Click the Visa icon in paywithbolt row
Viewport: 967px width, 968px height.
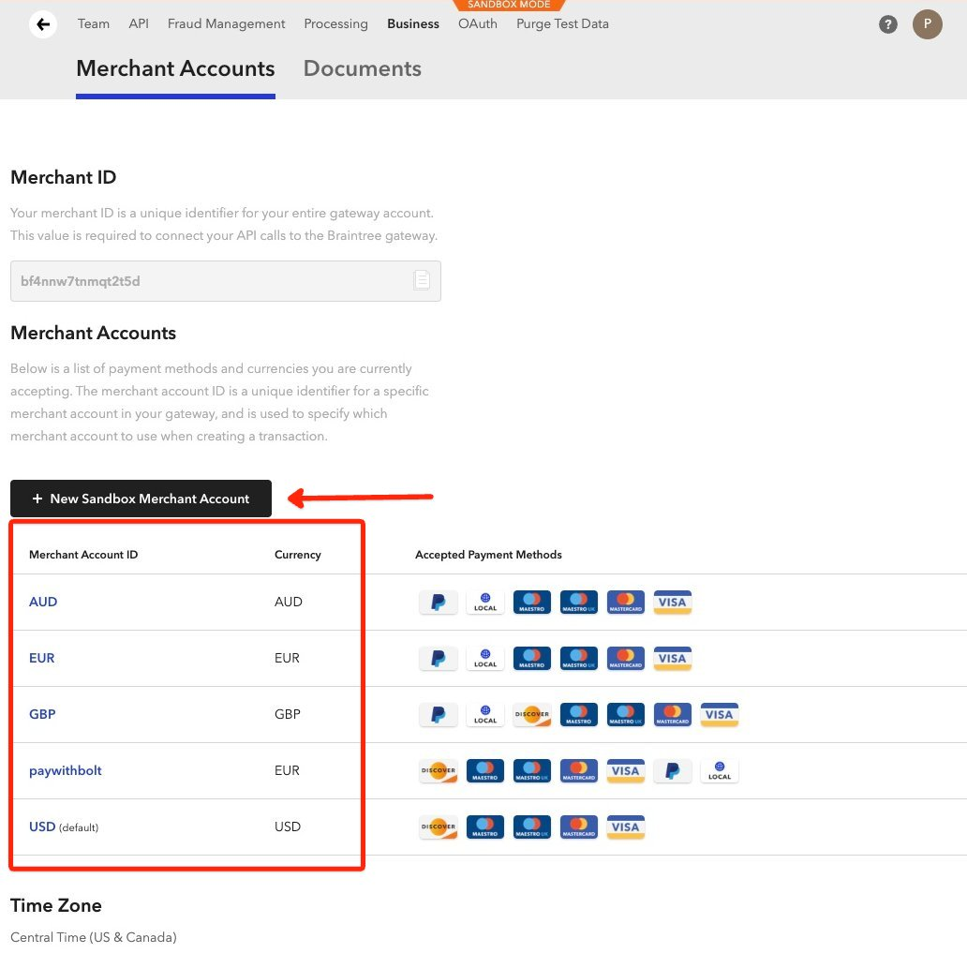pyautogui.click(x=626, y=770)
